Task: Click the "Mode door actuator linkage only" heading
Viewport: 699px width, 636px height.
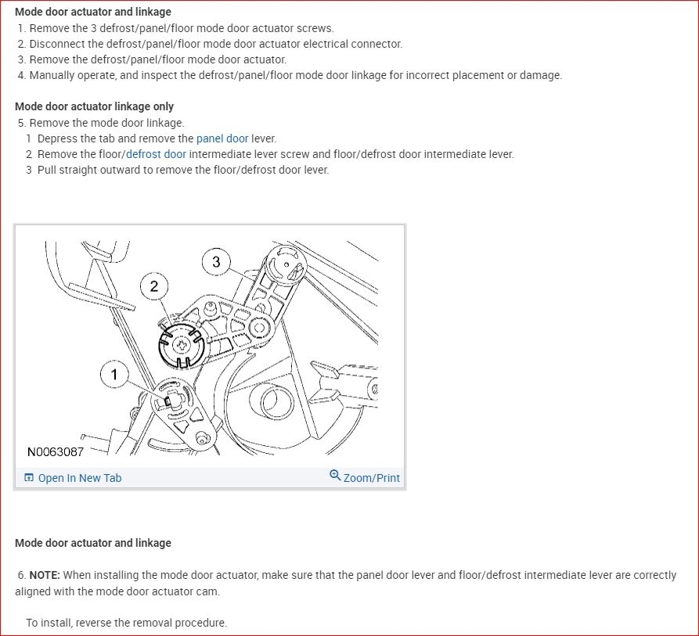Action: tap(95, 106)
